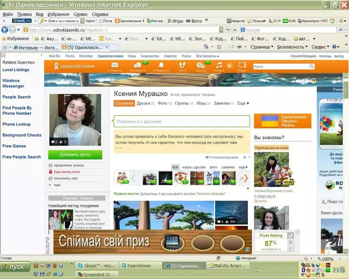Click the Quick Tabs grid icon
349x279 pixels.
pos(5,48)
